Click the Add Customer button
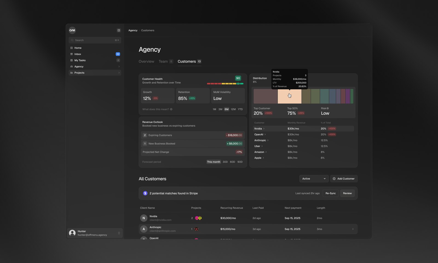 pos(344,179)
